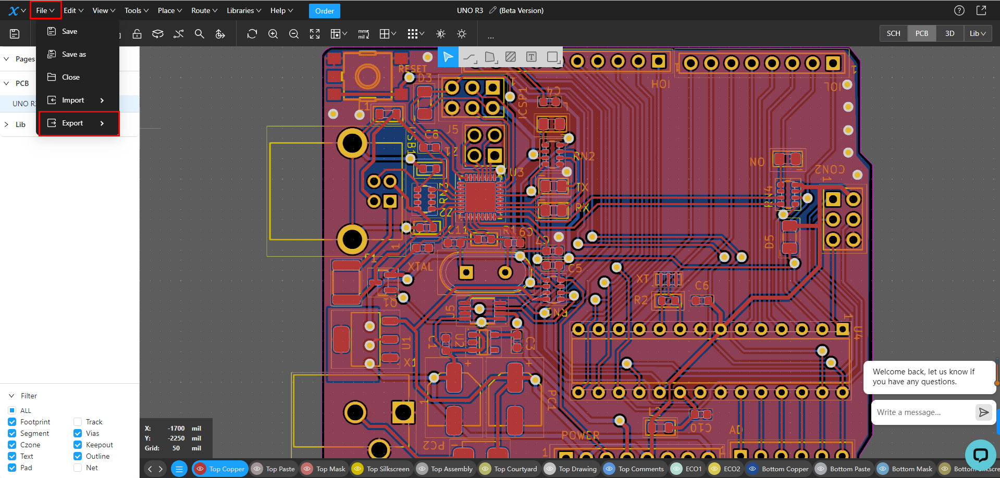1000x478 pixels.
Task: Select the rectangle drawing tool
Action: tap(553, 57)
